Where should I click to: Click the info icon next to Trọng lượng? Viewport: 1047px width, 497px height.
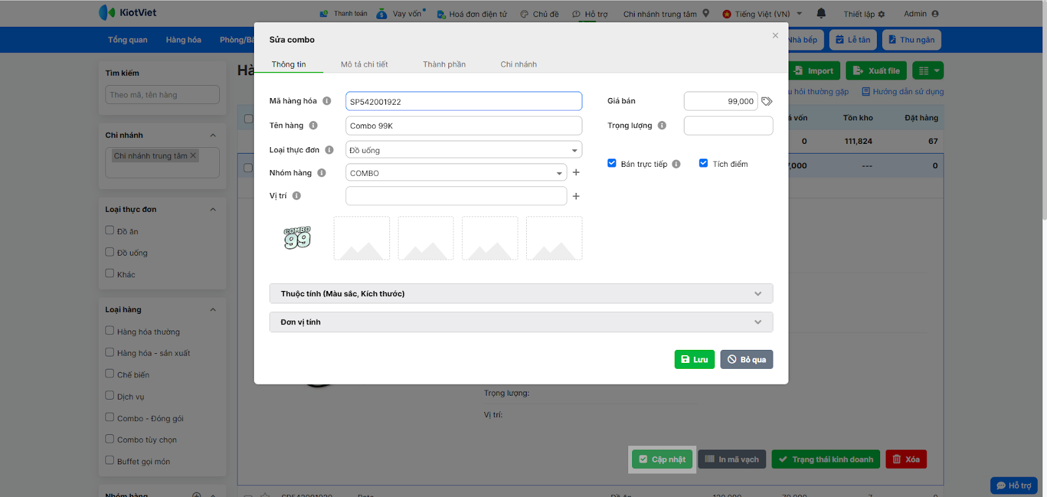pyautogui.click(x=662, y=126)
